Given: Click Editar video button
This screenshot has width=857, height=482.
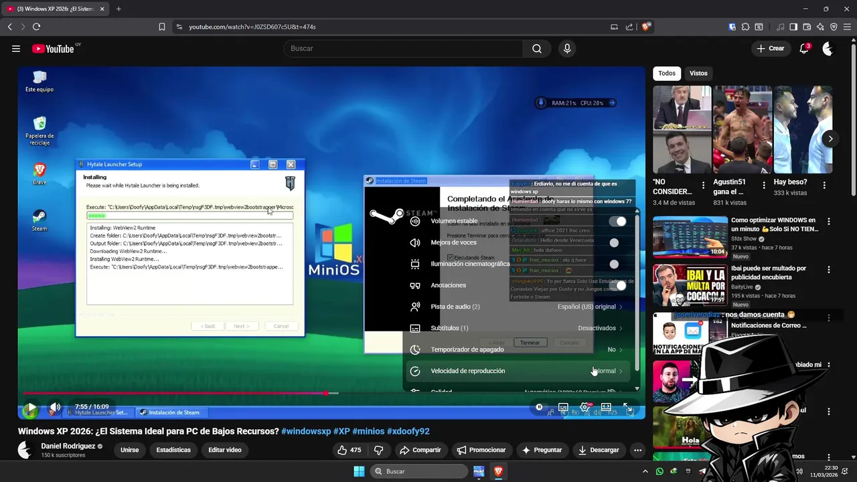Looking at the screenshot, I should (x=225, y=450).
